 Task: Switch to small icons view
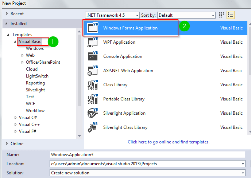[x=222, y=15]
